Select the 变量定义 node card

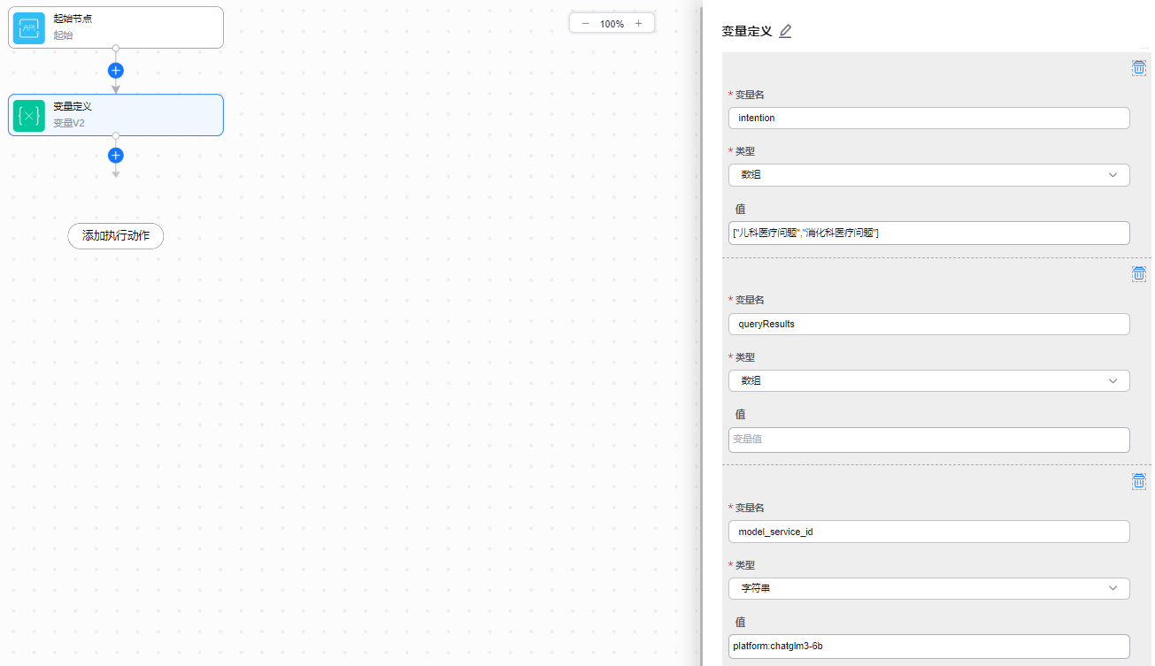pyautogui.click(x=133, y=115)
